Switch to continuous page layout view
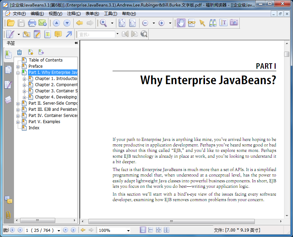Viewport: 293px width, 237px height. [151, 230]
